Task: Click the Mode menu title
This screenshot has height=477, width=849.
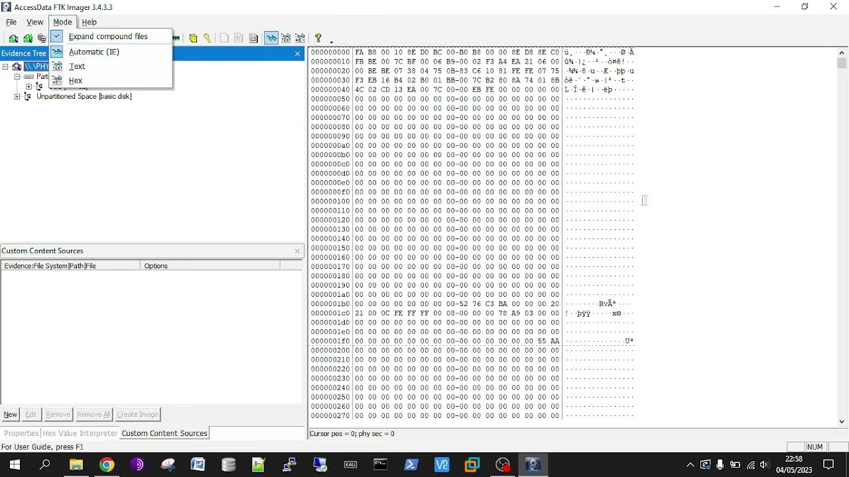Action: point(62,22)
